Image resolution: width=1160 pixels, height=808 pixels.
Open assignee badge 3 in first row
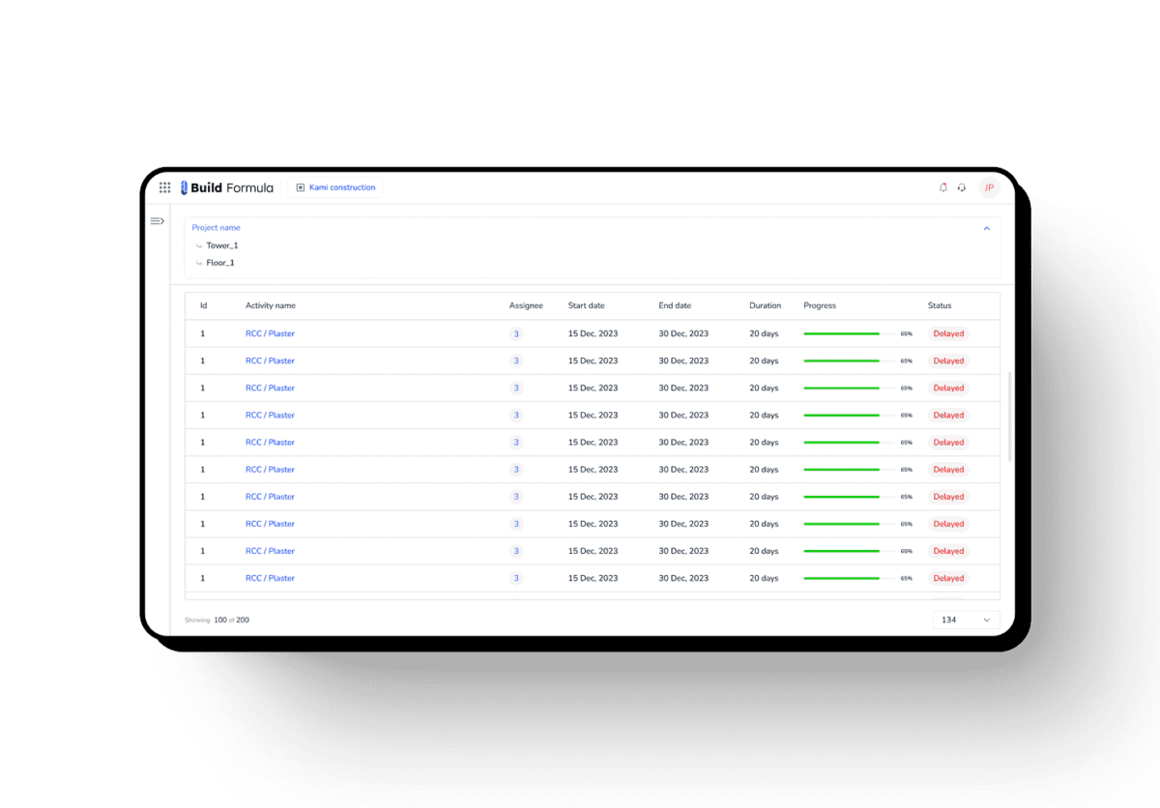(x=516, y=333)
